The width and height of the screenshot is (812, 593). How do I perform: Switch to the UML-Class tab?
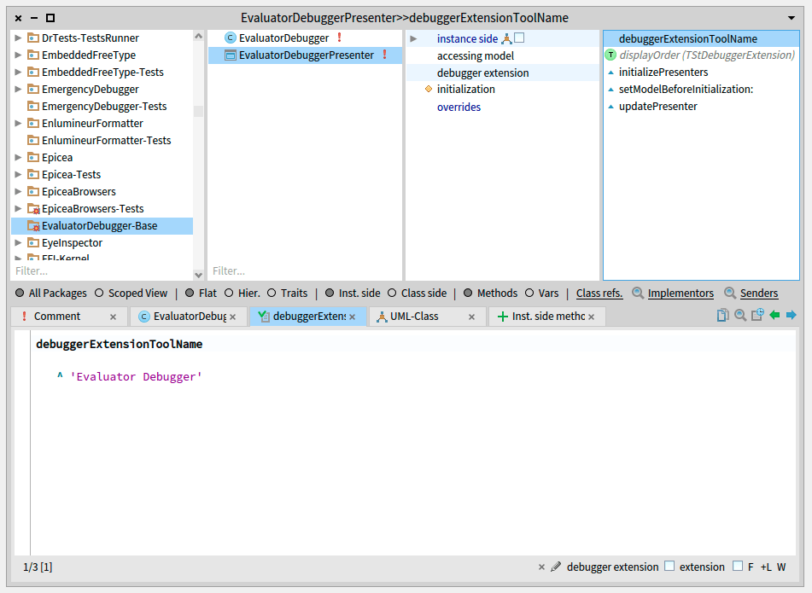414,317
